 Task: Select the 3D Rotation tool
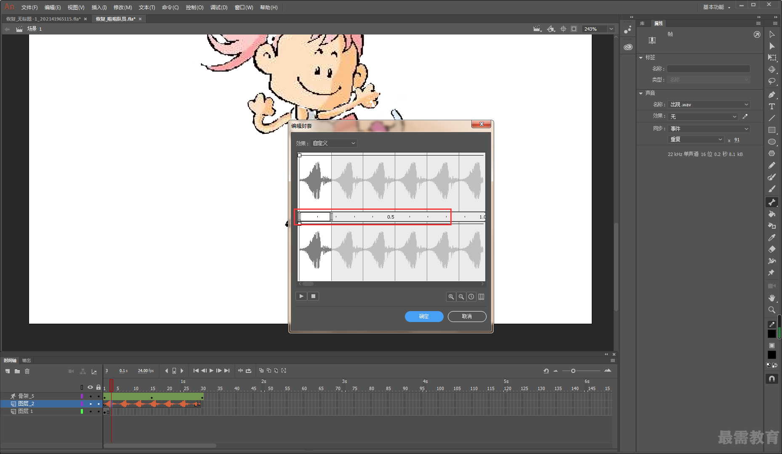pyautogui.click(x=772, y=69)
